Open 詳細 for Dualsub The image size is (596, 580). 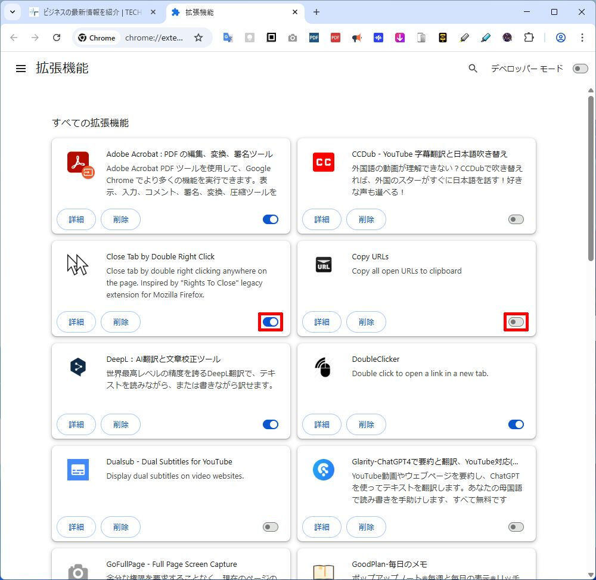coord(76,527)
